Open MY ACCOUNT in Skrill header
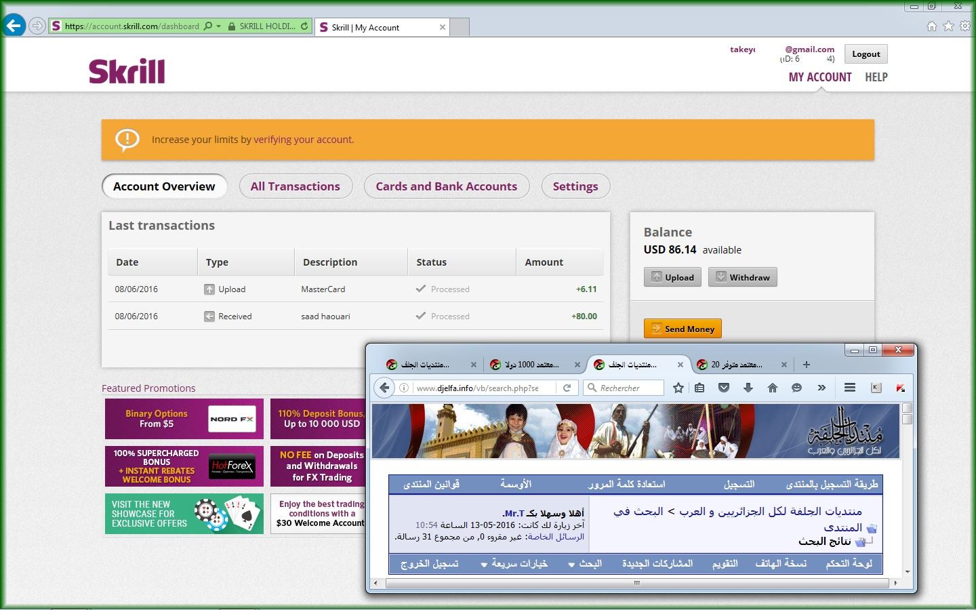 pyautogui.click(x=820, y=77)
